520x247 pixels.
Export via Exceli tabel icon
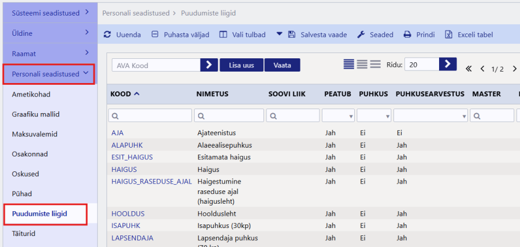pyautogui.click(x=448, y=35)
